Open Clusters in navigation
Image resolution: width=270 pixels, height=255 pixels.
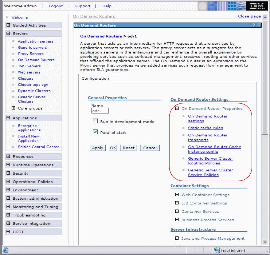(x=26, y=79)
